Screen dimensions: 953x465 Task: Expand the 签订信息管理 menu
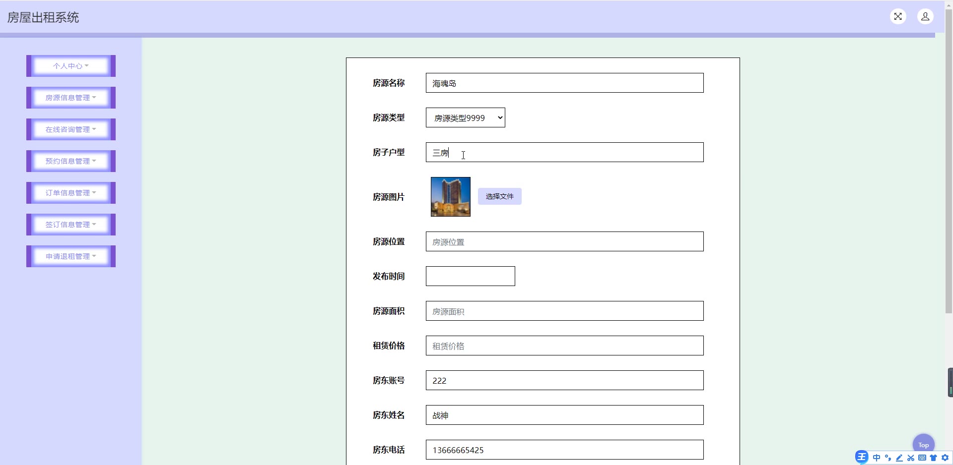(71, 225)
